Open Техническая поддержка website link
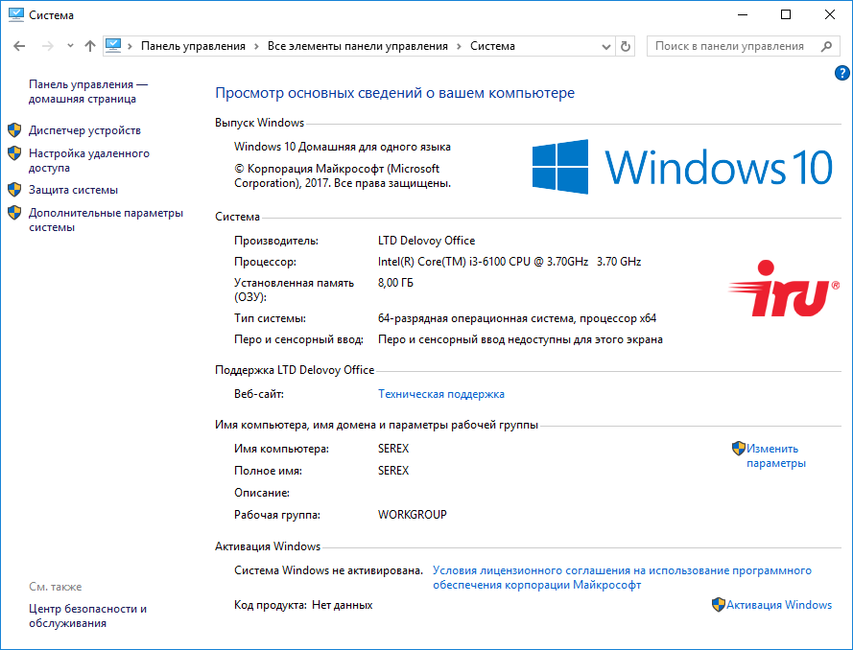This screenshot has width=853, height=650. [x=441, y=394]
